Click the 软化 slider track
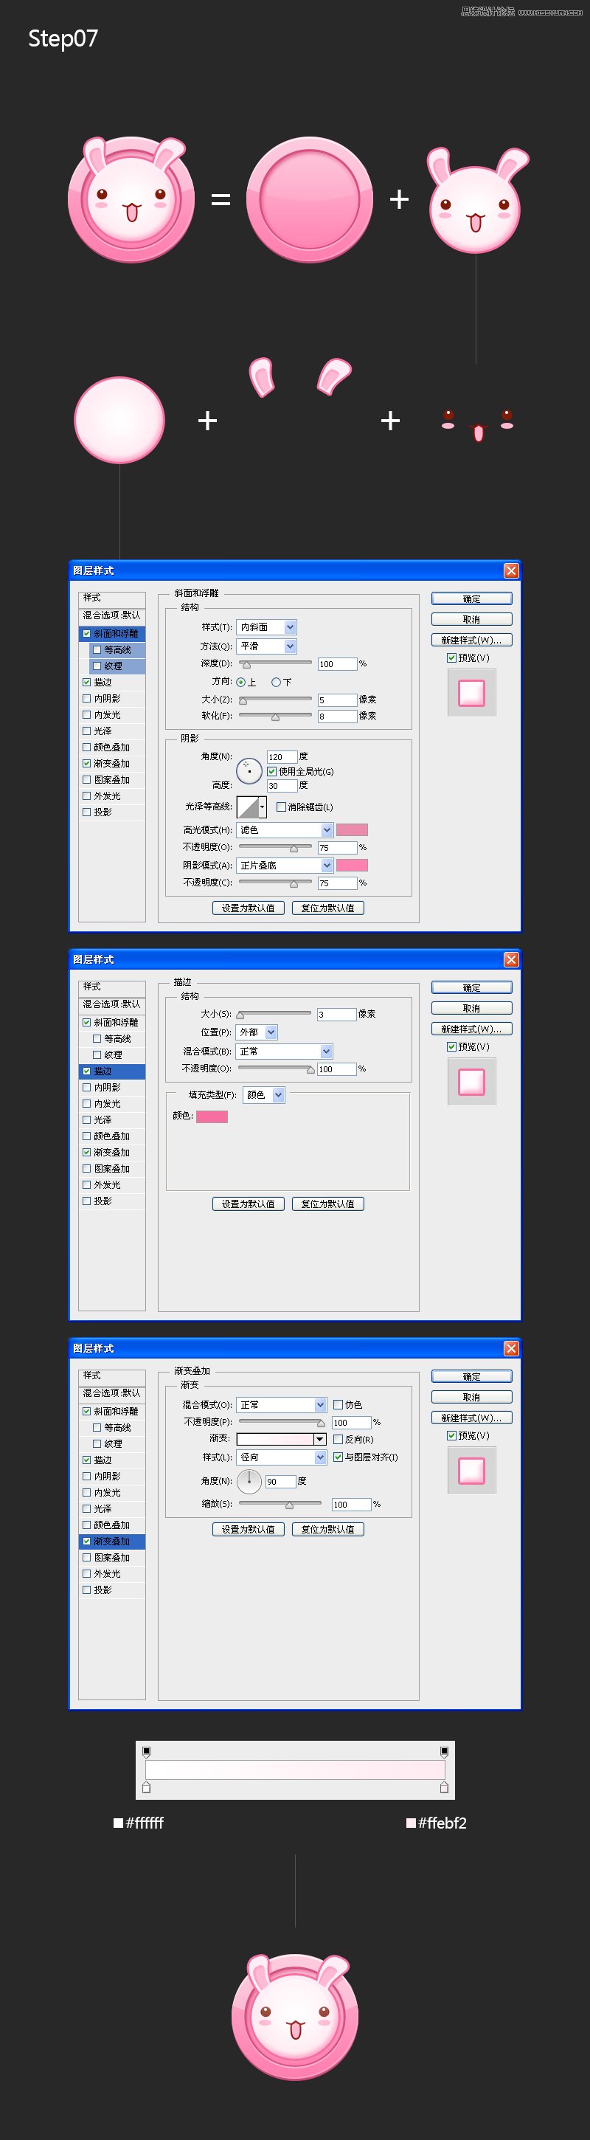 pos(276,716)
